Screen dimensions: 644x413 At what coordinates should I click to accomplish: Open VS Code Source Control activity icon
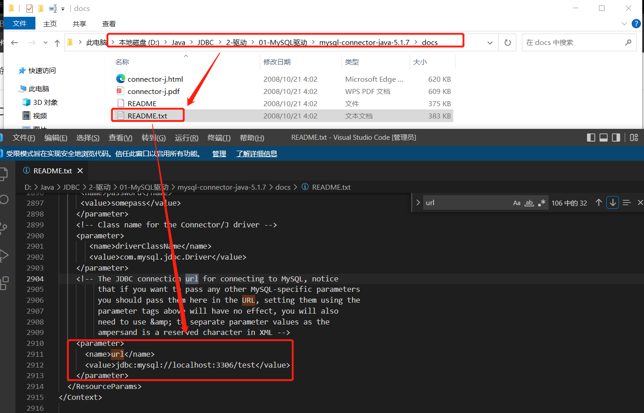pos(4,227)
